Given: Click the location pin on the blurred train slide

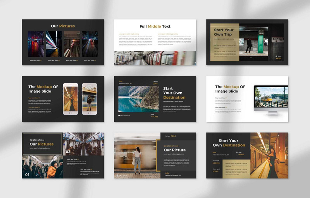Looking at the screenshot, I should click(x=117, y=175).
